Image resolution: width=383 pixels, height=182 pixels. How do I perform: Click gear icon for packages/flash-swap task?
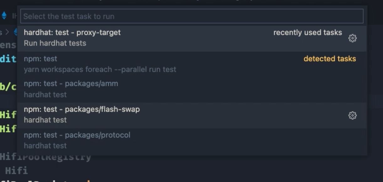click(x=352, y=116)
